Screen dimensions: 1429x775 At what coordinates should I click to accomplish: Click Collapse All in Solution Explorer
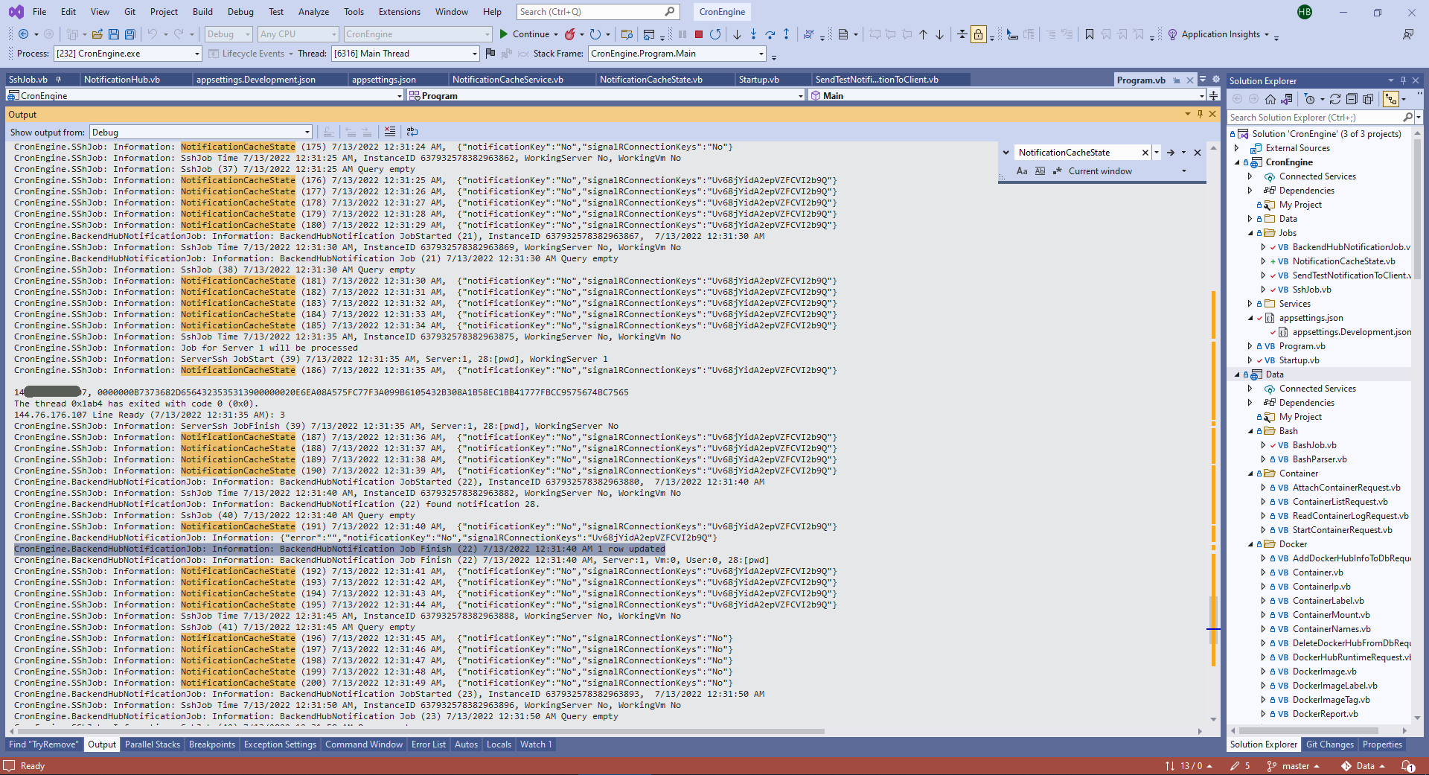1352,99
